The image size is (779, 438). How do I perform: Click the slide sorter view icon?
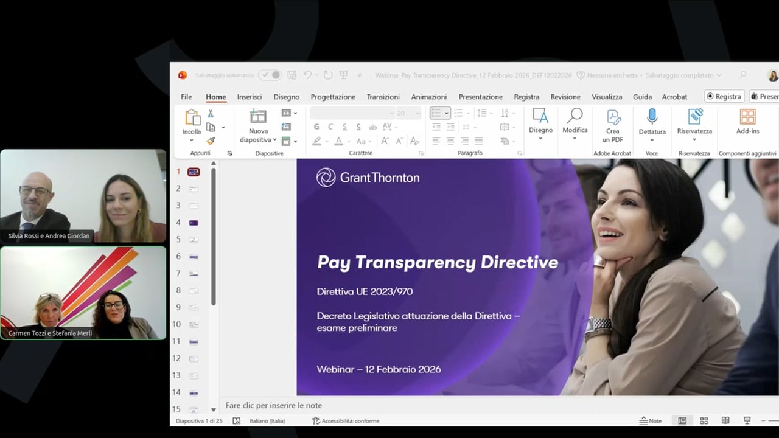pyautogui.click(x=704, y=420)
